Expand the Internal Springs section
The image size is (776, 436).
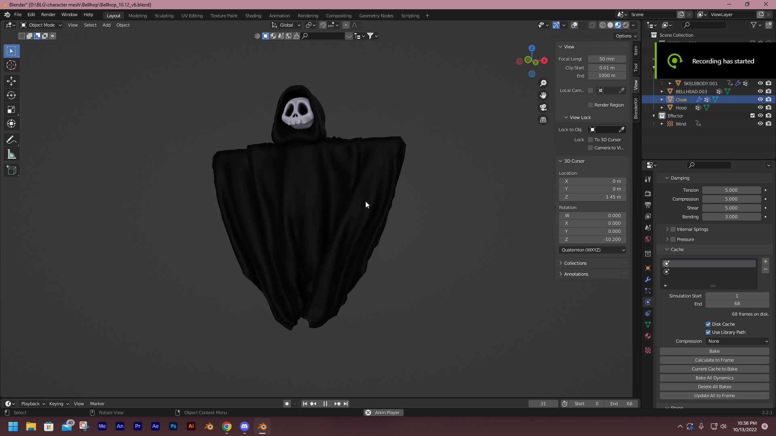(x=667, y=229)
